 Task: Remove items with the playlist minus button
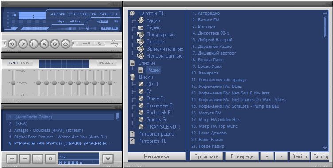25,159
